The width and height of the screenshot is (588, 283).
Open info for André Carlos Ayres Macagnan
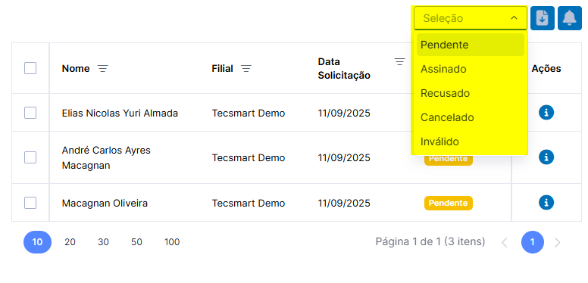click(546, 157)
